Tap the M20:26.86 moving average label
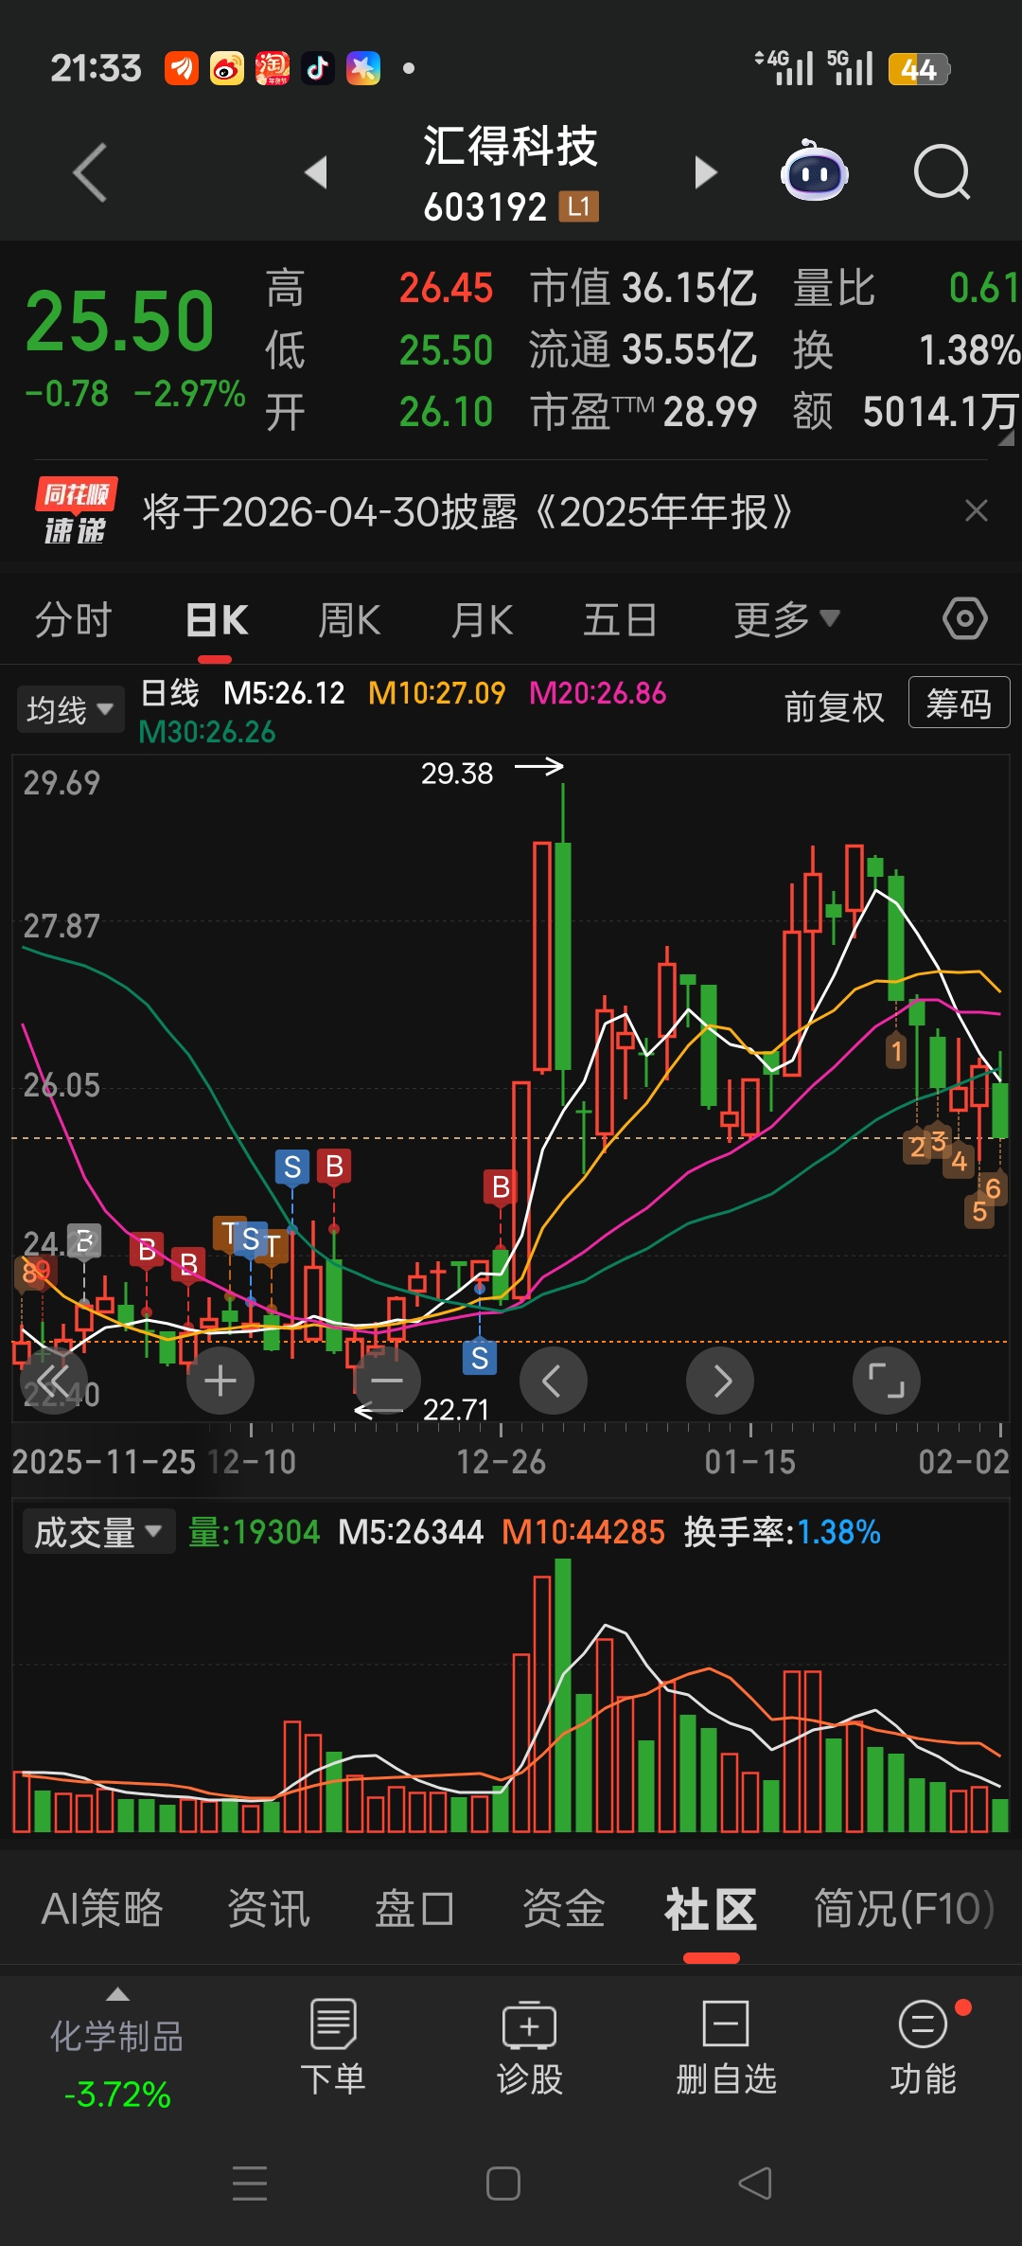The width and height of the screenshot is (1022, 2246). click(x=597, y=693)
